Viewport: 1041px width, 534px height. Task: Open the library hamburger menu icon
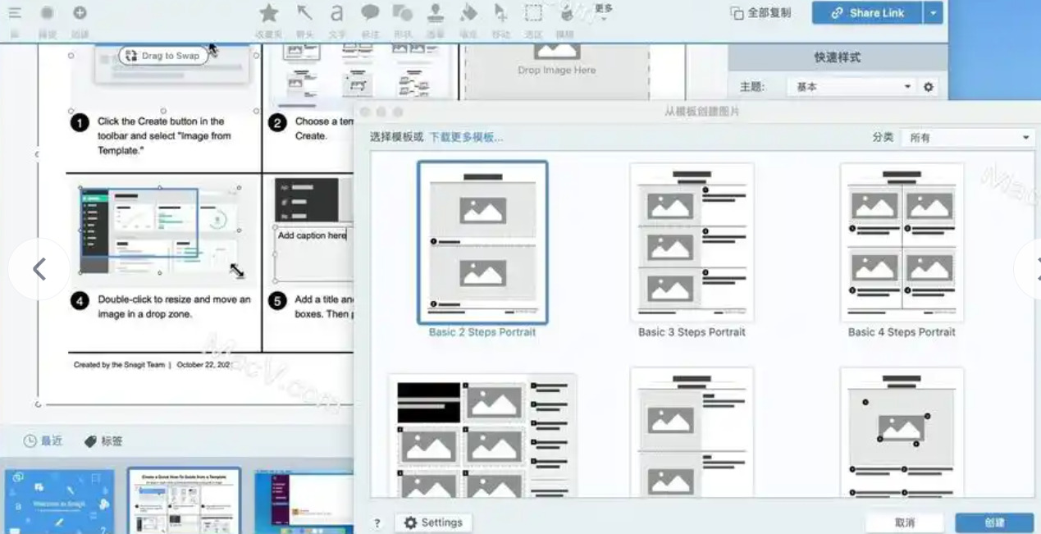(15, 13)
